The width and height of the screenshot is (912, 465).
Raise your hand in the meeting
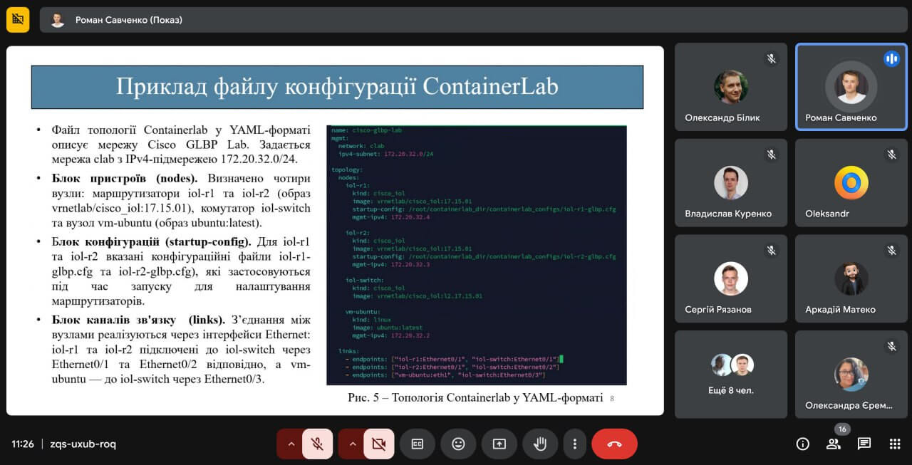pyautogui.click(x=540, y=444)
